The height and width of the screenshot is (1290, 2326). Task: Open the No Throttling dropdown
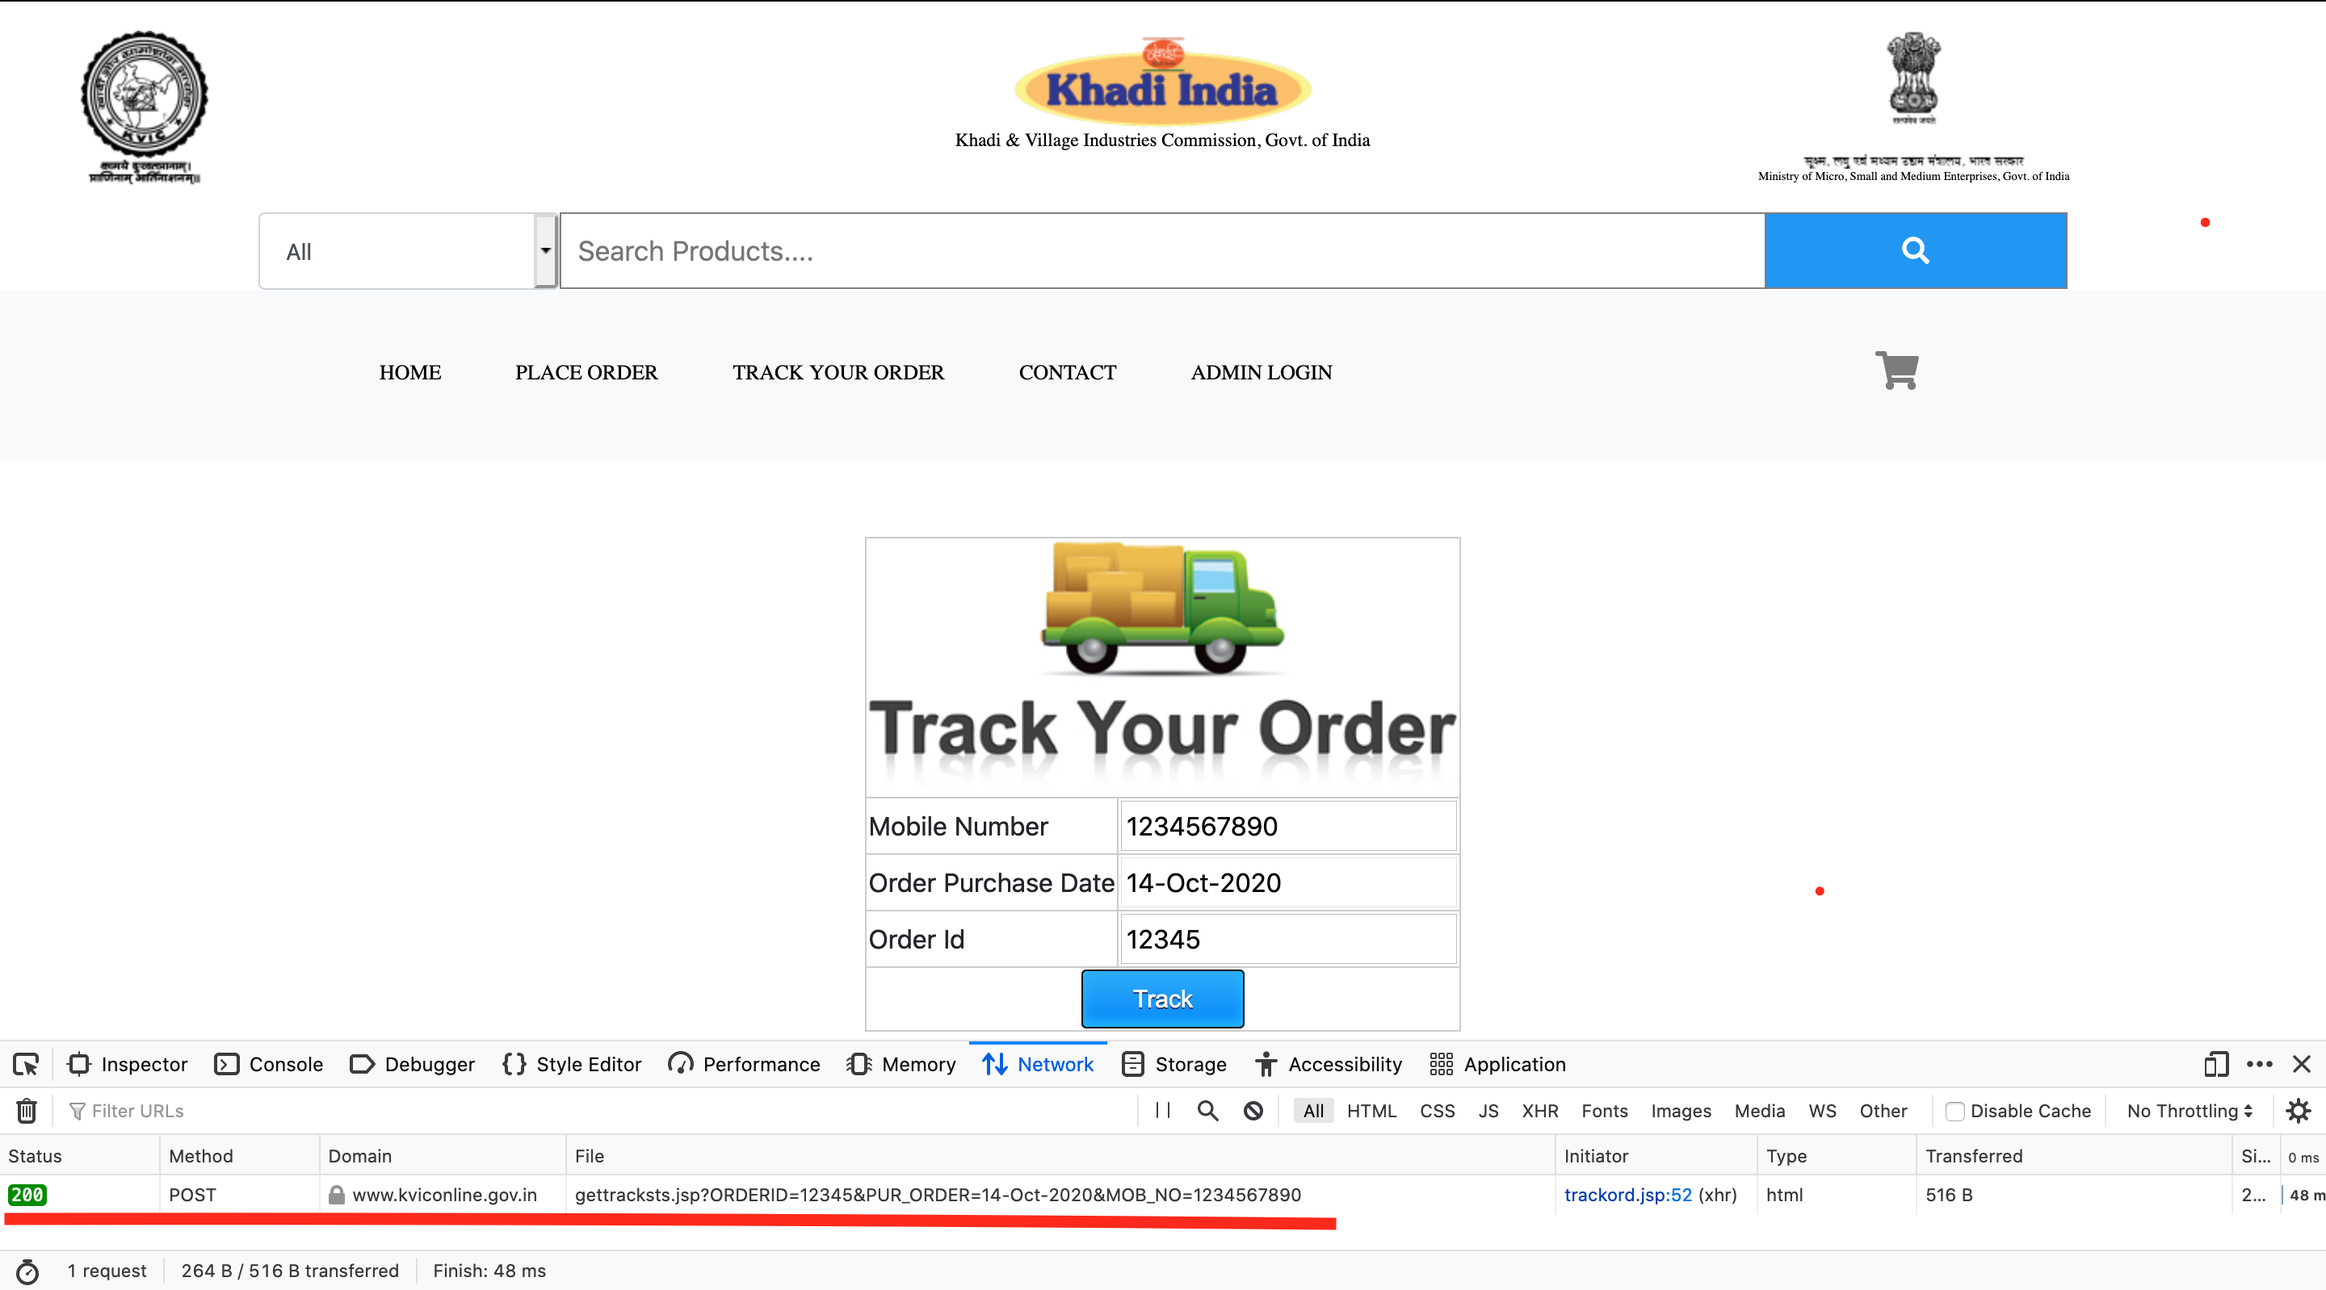point(2189,1112)
